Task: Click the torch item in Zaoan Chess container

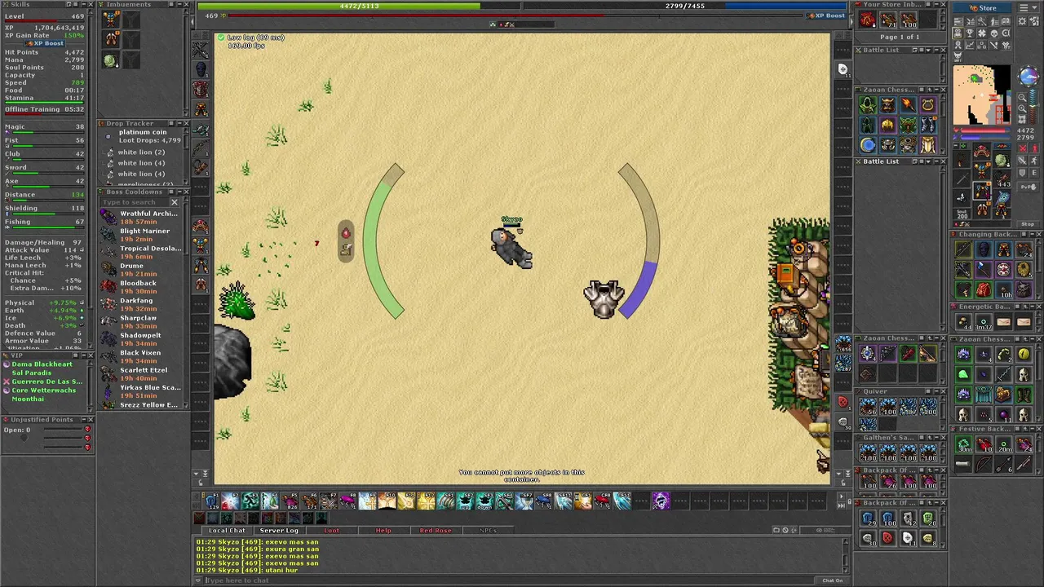Action: point(908,104)
